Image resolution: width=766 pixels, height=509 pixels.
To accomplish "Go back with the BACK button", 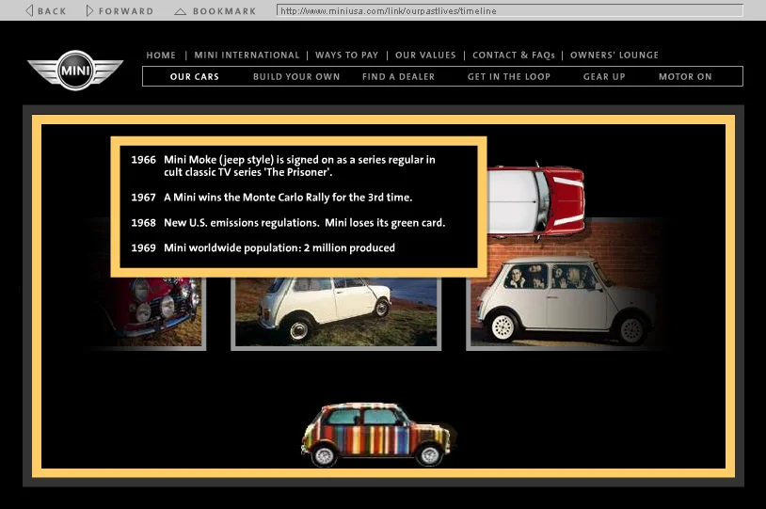I will [46, 10].
